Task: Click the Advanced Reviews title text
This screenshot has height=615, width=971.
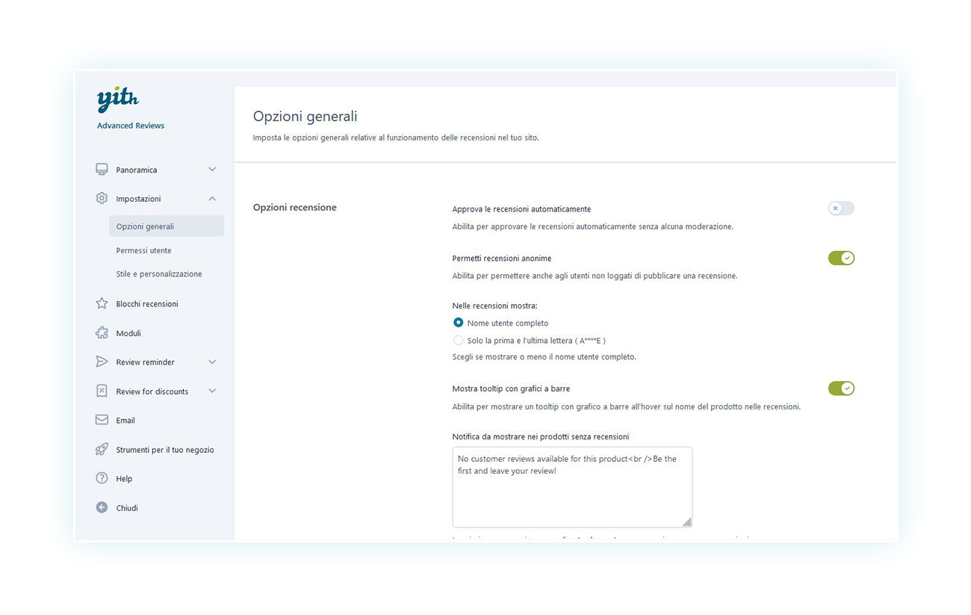Action: click(131, 126)
